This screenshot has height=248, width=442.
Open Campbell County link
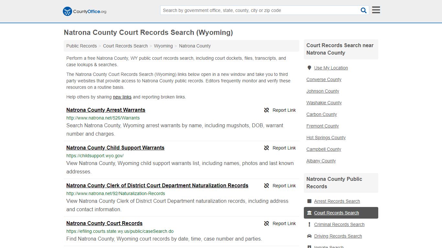tap(324, 149)
